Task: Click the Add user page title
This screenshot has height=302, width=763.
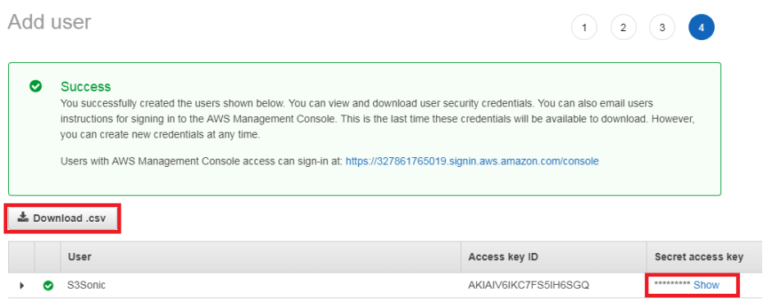Action: pos(49,22)
